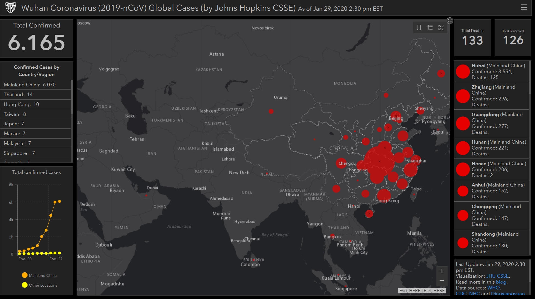Click the red case marker at Chengdu
The width and height of the screenshot is (535, 299).
click(x=341, y=163)
